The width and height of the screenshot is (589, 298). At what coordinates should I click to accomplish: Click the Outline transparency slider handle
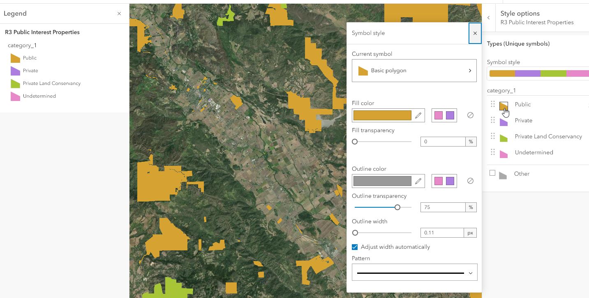(x=397, y=207)
